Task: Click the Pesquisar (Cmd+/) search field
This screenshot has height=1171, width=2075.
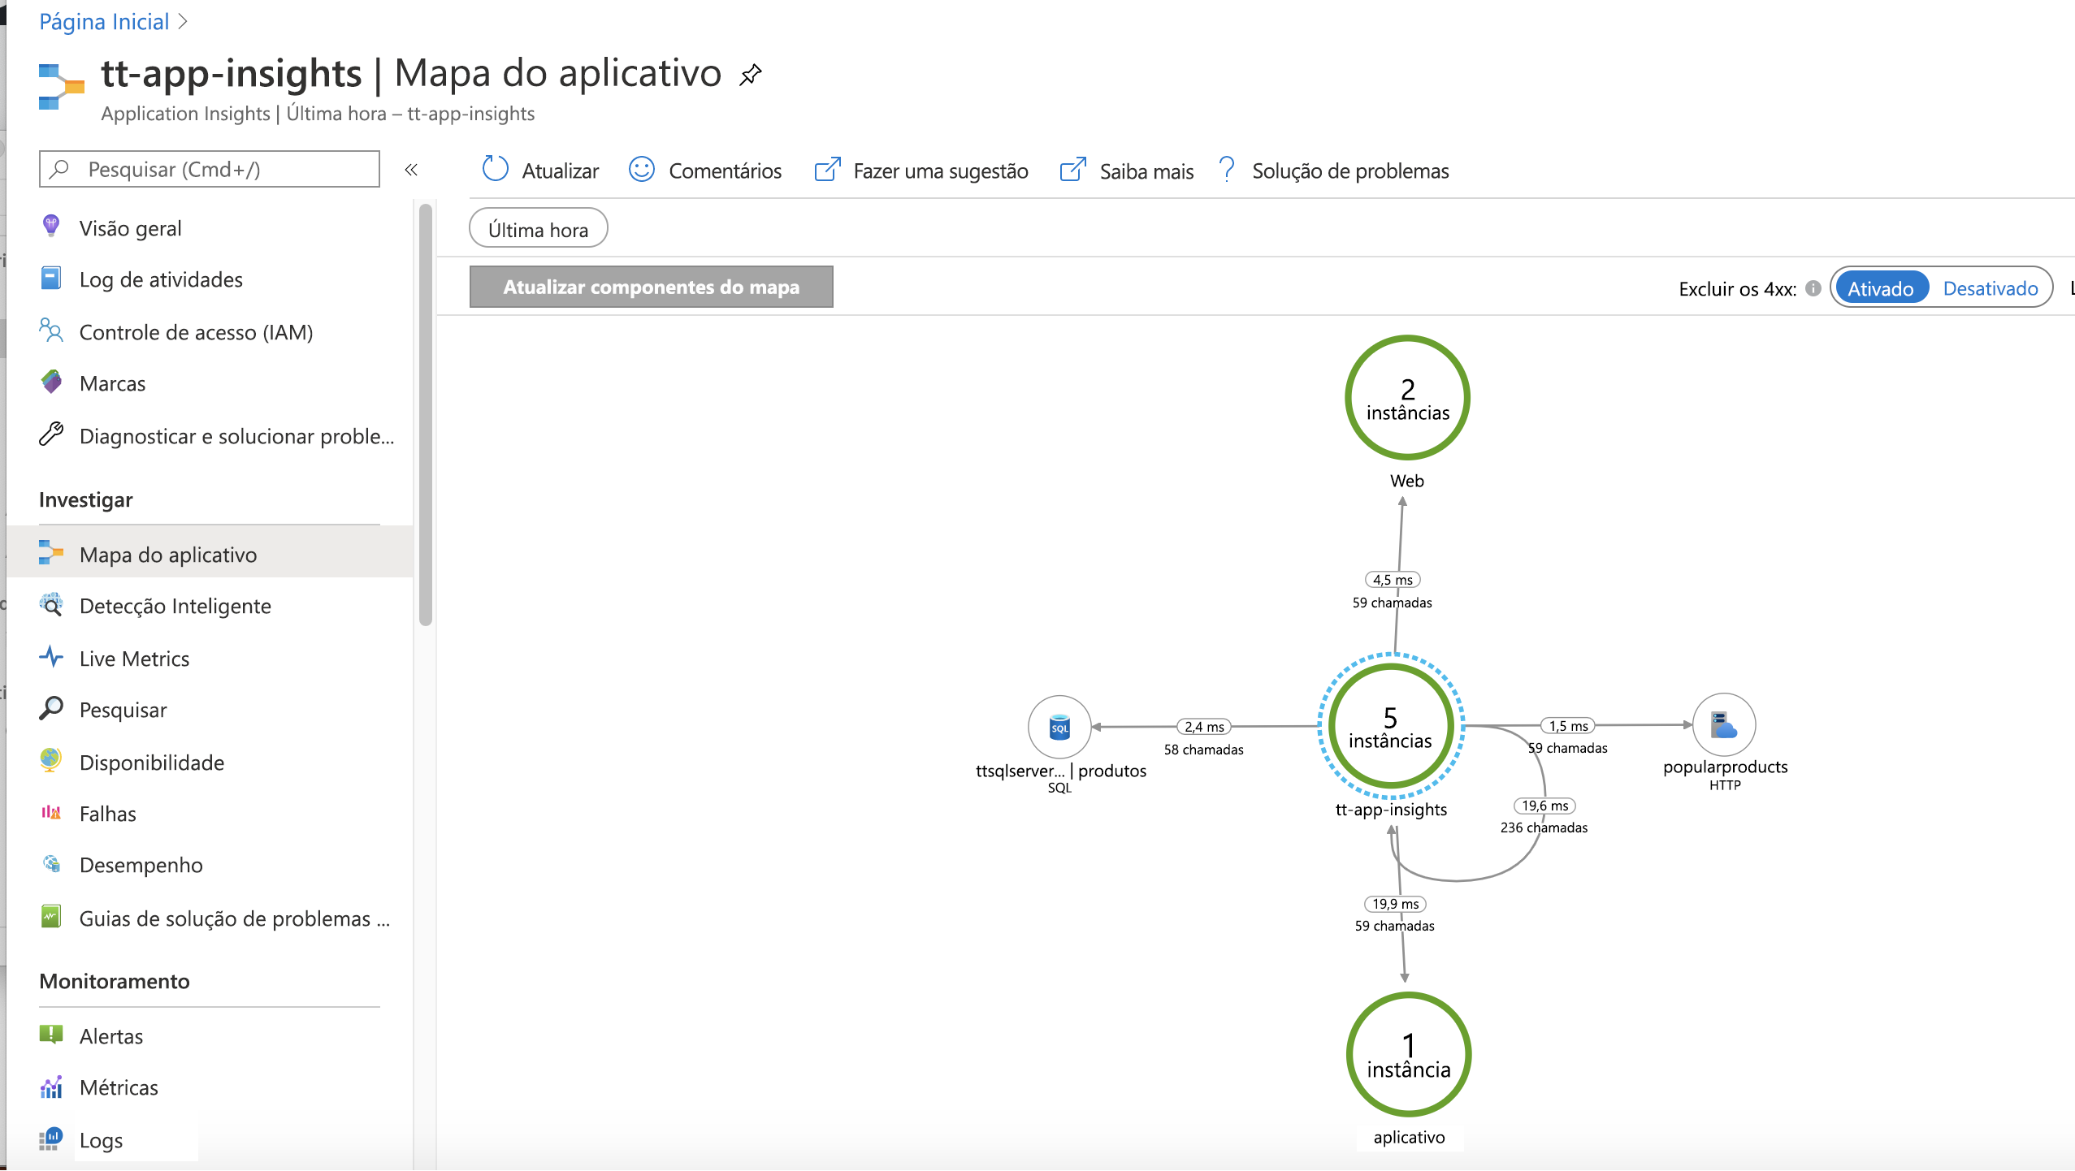Action: (210, 169)
